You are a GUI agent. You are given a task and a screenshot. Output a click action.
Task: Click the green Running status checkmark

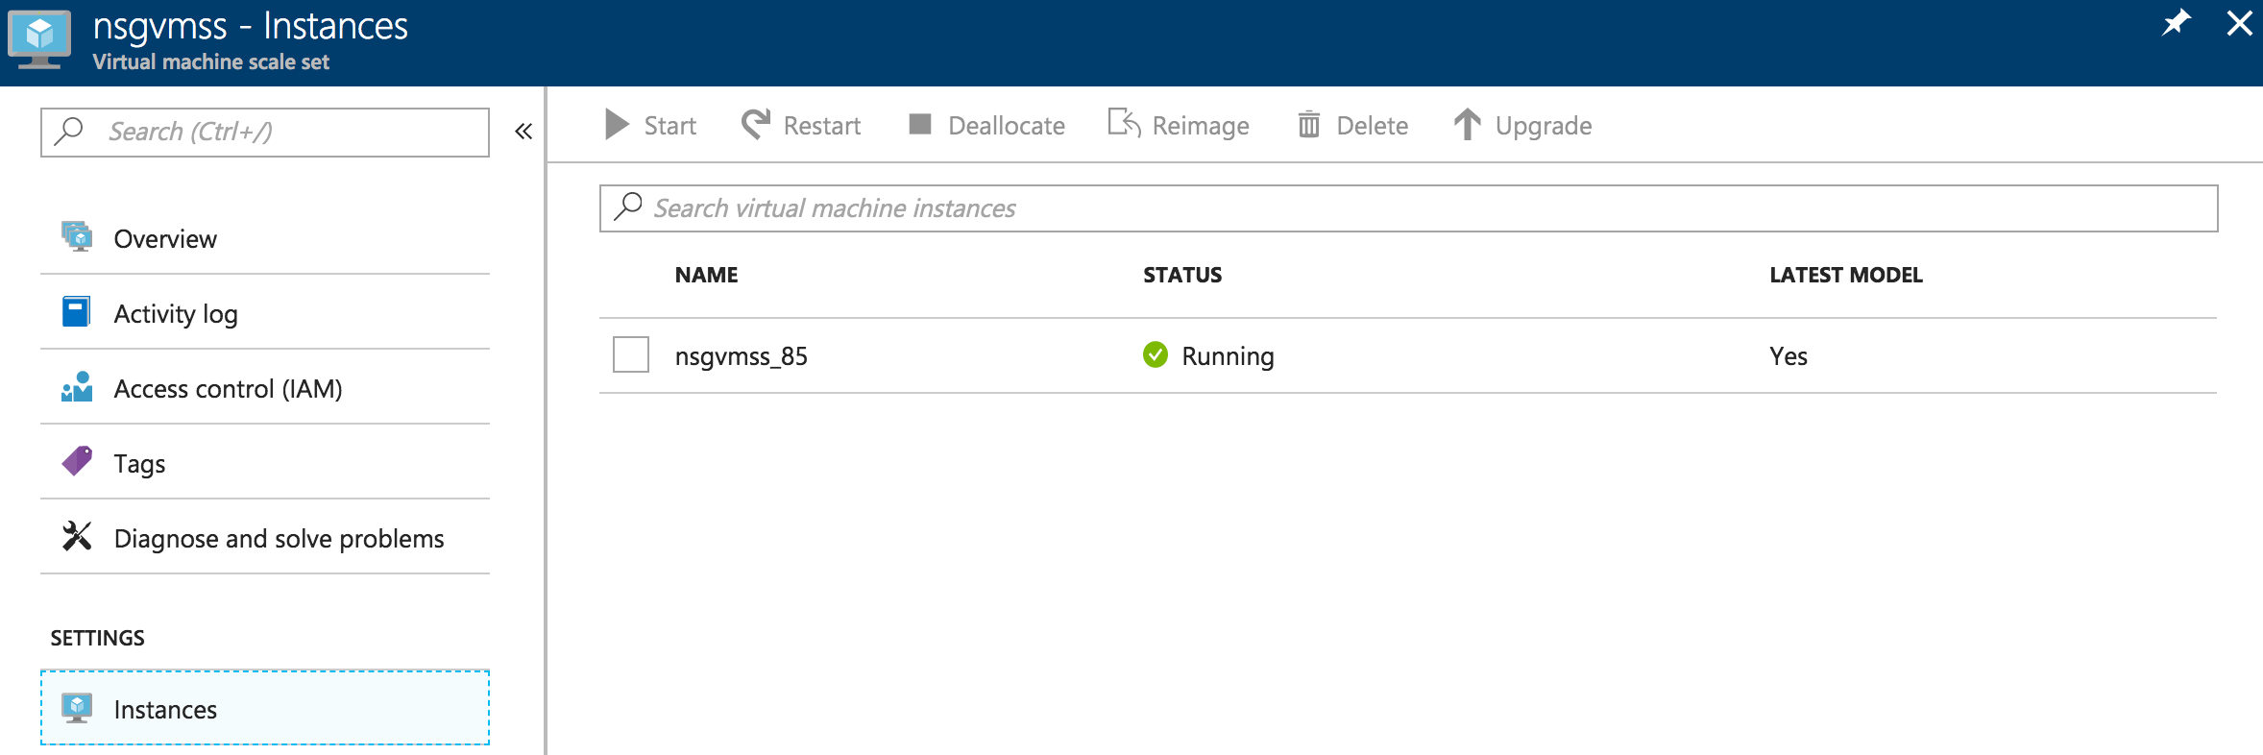pyautogui.click(x=1156, y=355)
